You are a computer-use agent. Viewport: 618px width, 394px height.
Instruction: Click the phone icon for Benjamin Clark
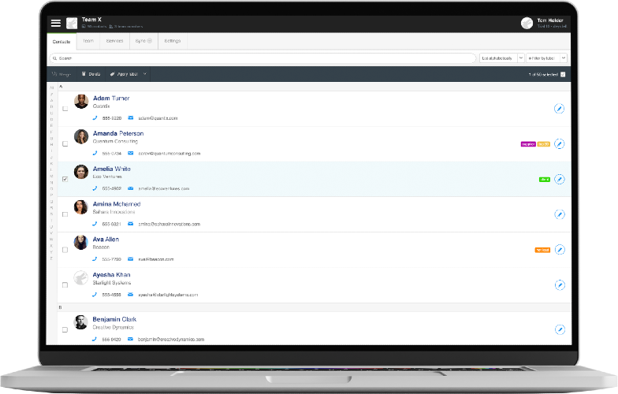(x=95, y=339)
